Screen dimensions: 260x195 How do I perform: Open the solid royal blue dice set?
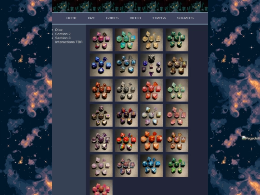click(x=101, y=65)
